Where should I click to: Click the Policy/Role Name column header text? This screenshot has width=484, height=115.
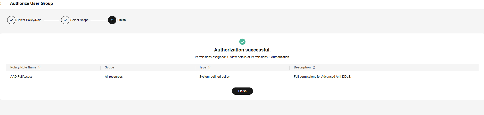point(23,67)
